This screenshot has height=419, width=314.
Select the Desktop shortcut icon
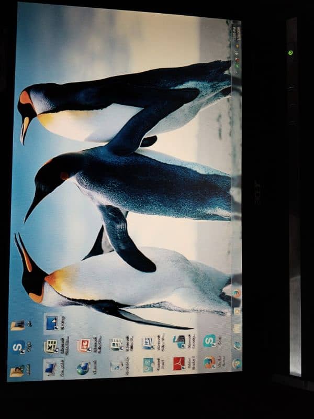pos(52,323)
